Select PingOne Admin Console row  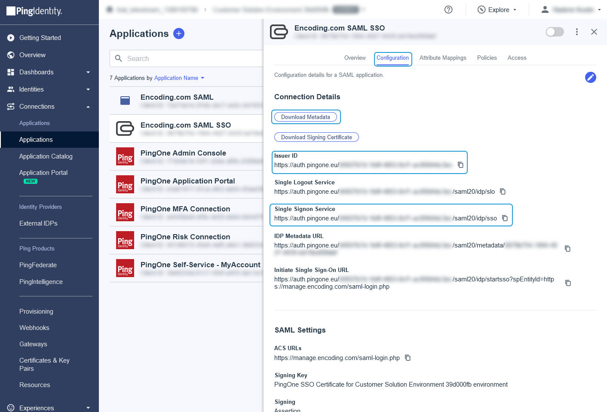(x=187, y=156)
